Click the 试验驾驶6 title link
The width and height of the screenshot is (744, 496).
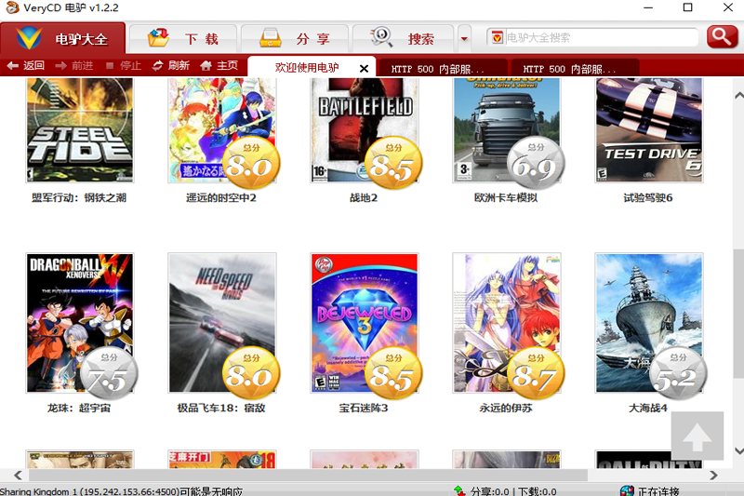pos(648,198)
